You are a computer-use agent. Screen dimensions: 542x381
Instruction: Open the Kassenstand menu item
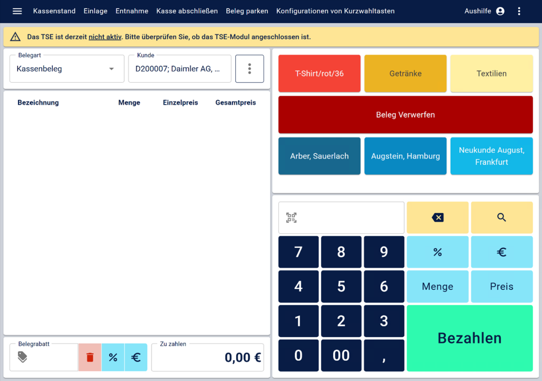click(x=54, y=11)
